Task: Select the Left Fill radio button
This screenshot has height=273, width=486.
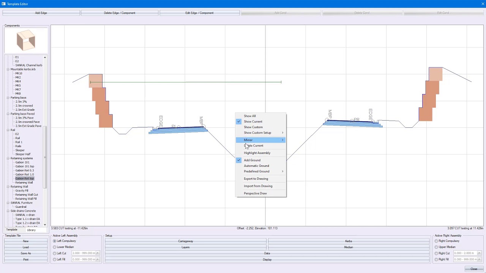Action: point(55,259)
